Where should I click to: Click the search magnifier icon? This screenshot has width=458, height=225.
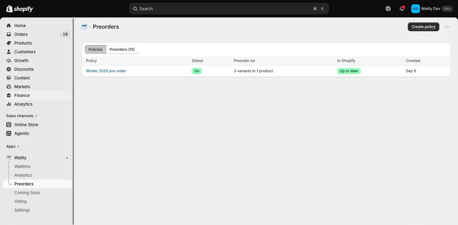point(135,9)
